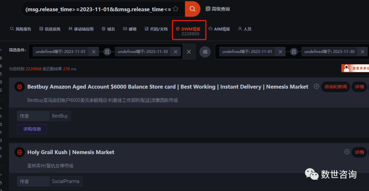Click 咨询和新闻 on the Bestbuy listing
The image size is (369, 191).
[336, 87]
